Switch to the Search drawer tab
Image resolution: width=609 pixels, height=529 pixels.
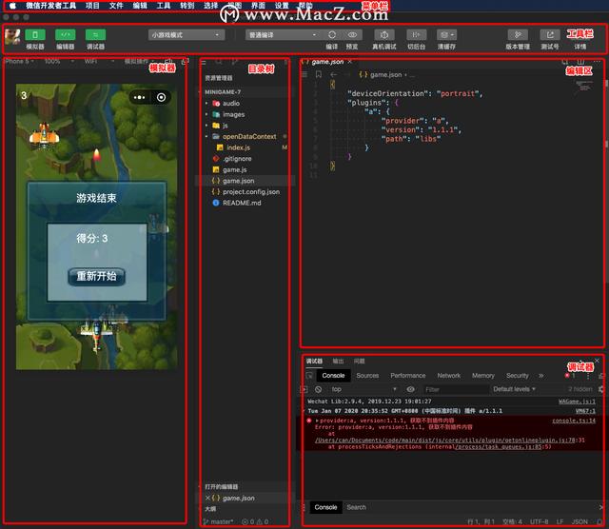point(356,507)
